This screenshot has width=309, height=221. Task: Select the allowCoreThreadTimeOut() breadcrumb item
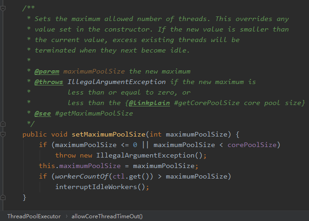pos(107,216)
